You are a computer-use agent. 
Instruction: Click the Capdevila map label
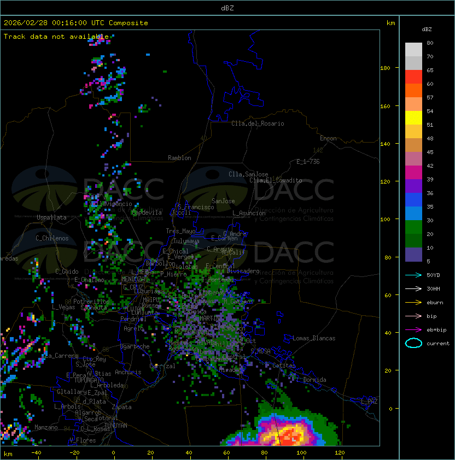click(x=147, y=213)
